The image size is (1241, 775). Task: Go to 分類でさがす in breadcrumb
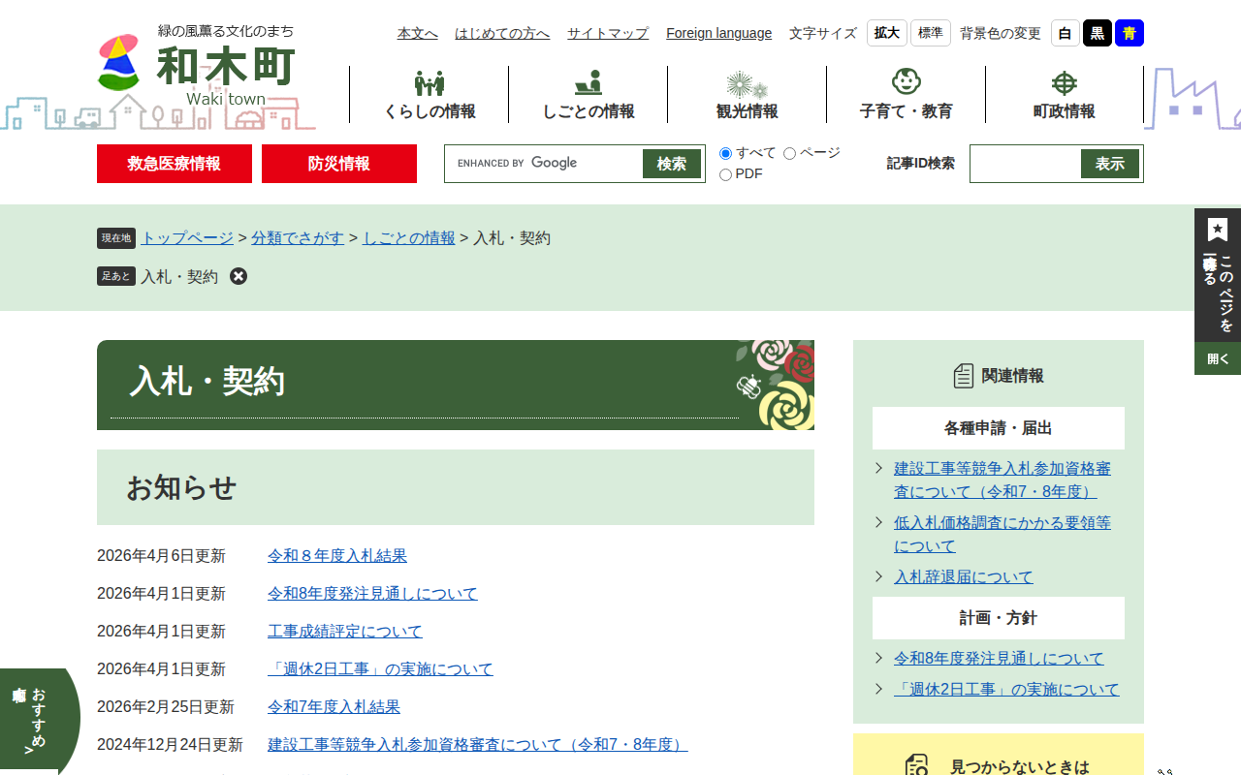[298, 238]
